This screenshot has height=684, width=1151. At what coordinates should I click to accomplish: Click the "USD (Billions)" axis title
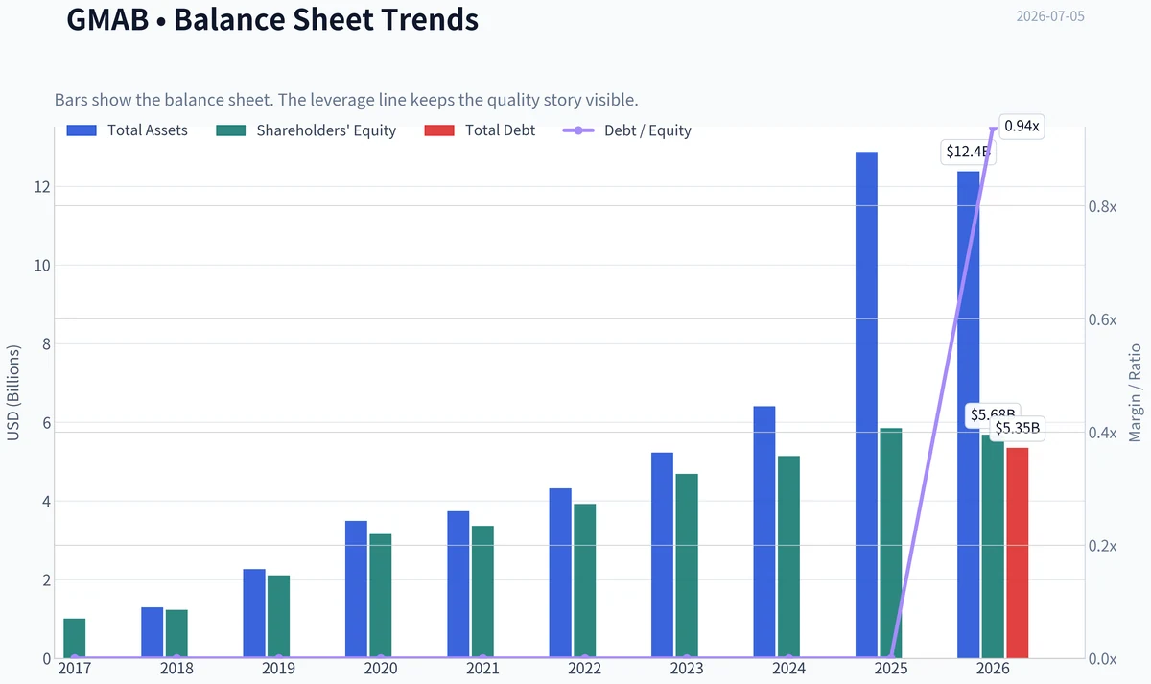[x=13, y=392]
